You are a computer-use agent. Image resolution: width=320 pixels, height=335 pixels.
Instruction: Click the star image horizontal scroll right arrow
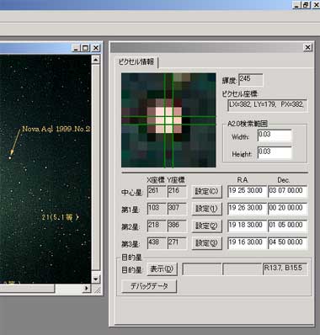pos(87,288)
